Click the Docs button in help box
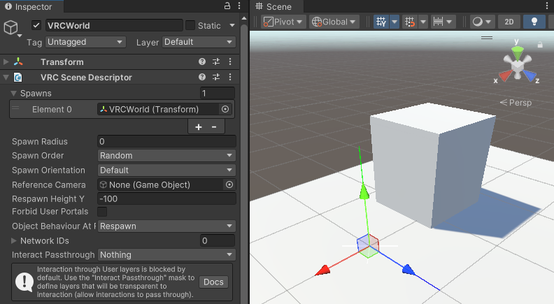The height and width of the screenshot is (304, 554). pyautogui.click(x=214, y=282)
